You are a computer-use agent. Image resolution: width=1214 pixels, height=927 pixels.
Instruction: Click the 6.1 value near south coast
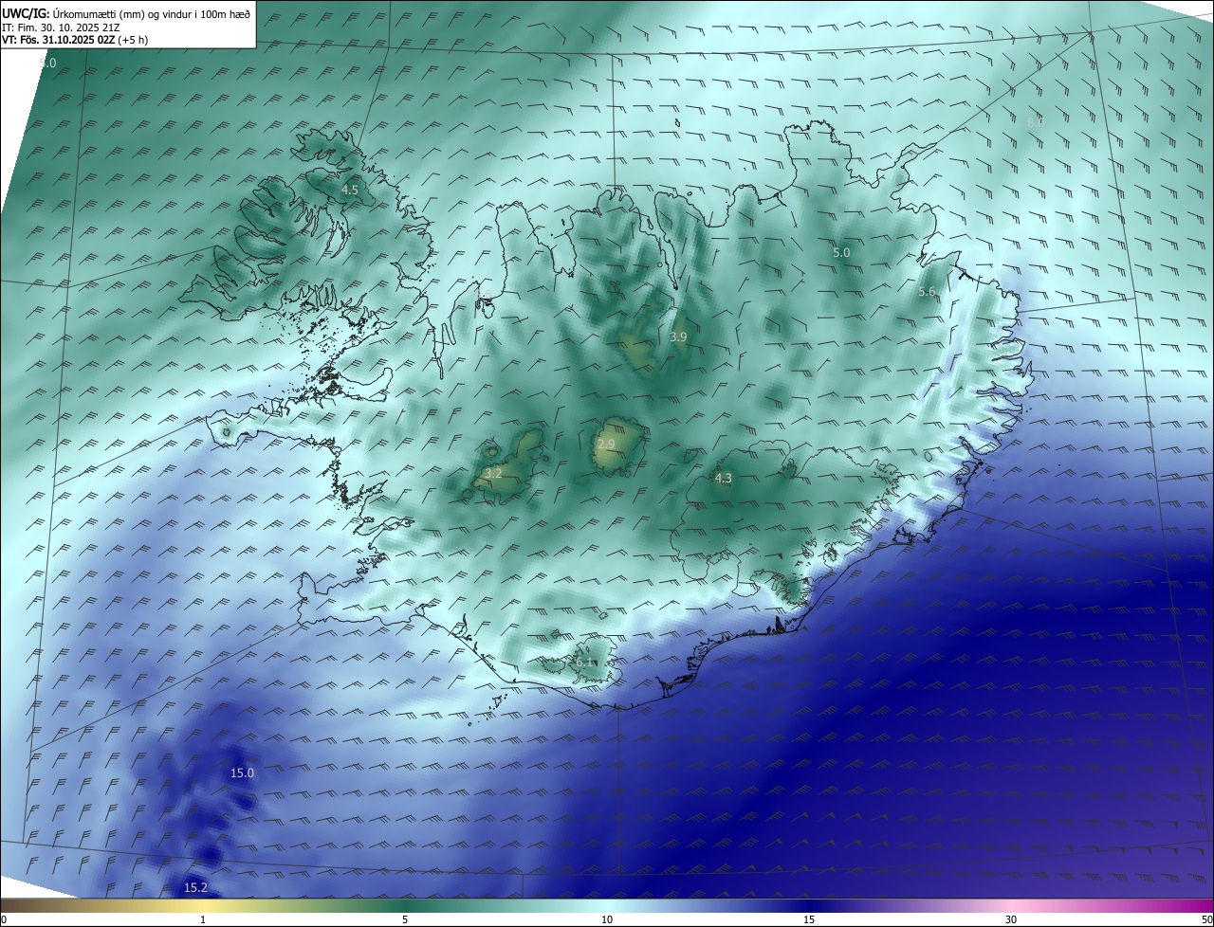pyautogui.click(x=584, y=662)
